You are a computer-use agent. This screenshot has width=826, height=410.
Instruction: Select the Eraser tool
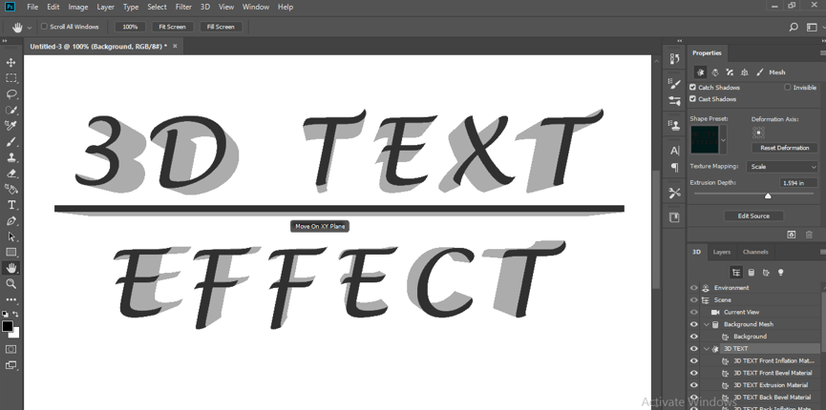coord(11,174)
